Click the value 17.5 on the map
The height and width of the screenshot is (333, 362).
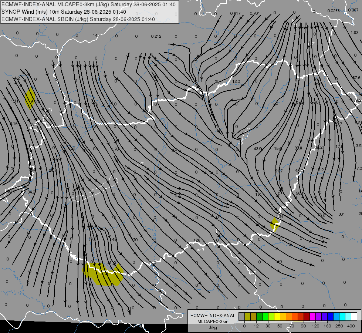click(339, 147)
